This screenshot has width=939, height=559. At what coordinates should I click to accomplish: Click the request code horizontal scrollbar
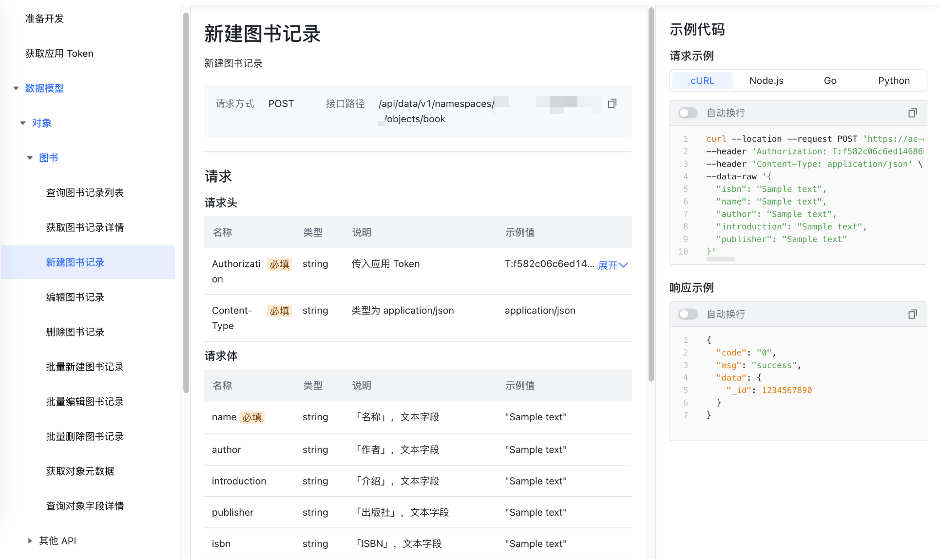point(720,259)
